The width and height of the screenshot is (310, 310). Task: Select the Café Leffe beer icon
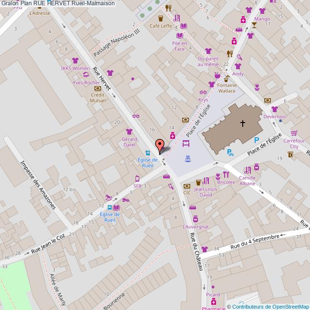(x=160, y=18)
